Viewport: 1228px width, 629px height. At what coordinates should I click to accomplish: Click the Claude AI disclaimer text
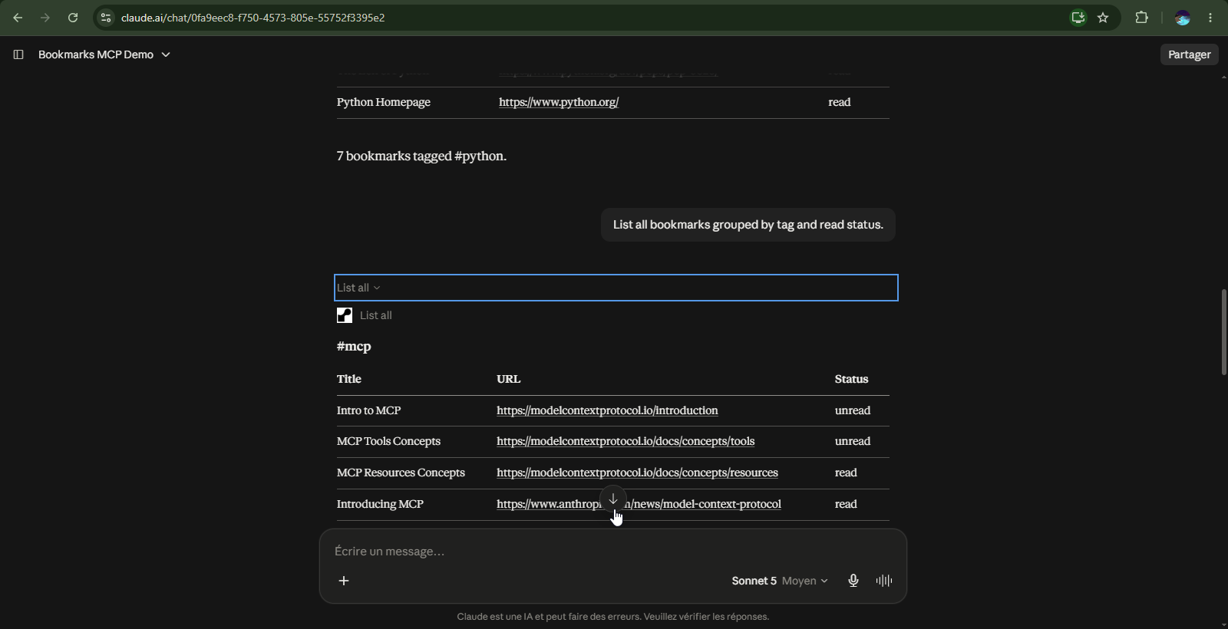point(613,617)
